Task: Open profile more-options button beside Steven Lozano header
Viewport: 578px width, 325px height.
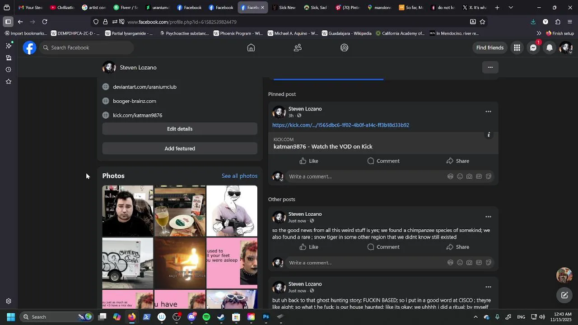Action: (490, 67)
